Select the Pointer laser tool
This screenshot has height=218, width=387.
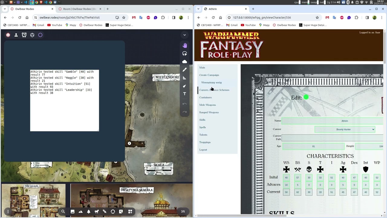pos(185,86)
